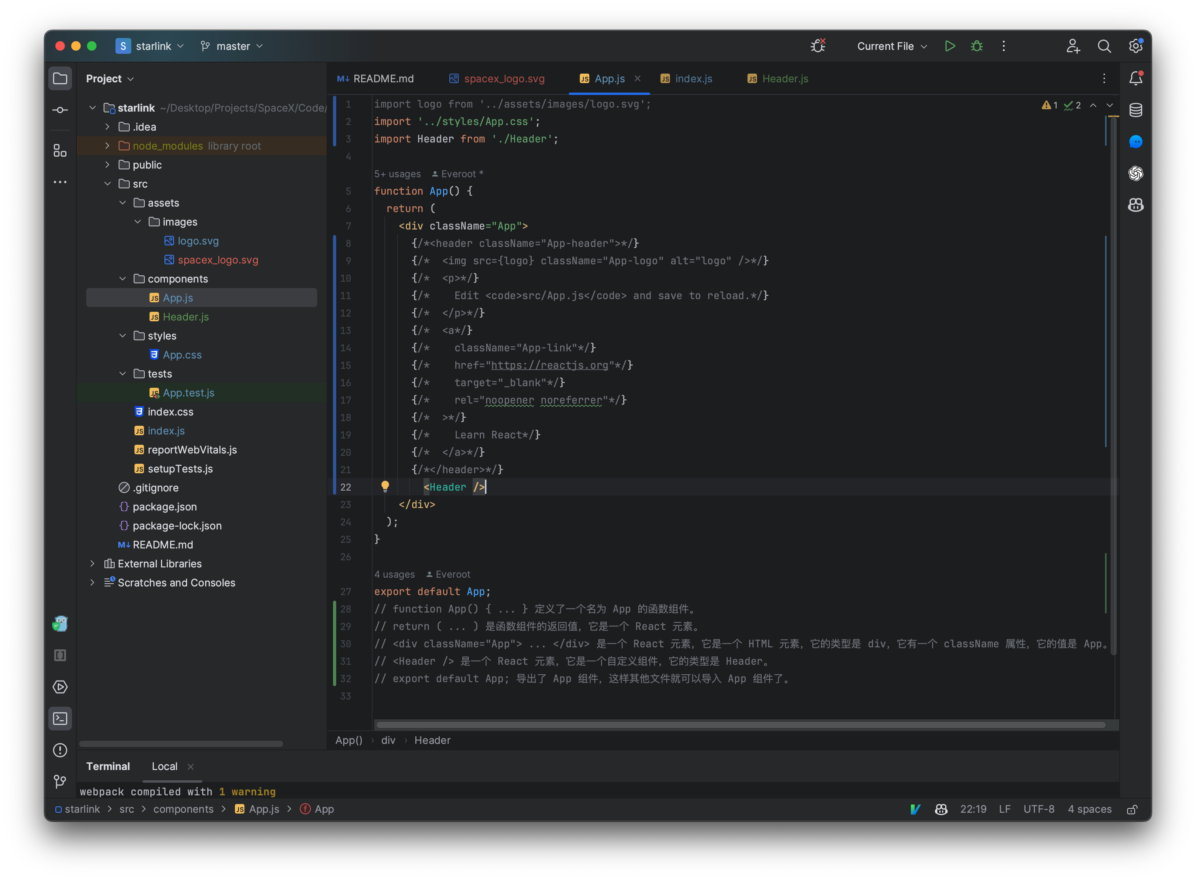Run the current file with the green play button
This screenshot has width=1196, height=880.
[950, 46]
